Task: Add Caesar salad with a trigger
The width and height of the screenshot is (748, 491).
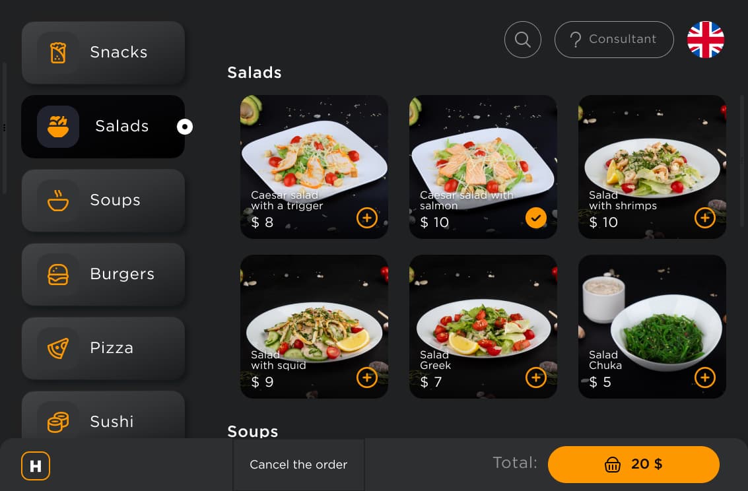Action: click(x=367, y=218)
